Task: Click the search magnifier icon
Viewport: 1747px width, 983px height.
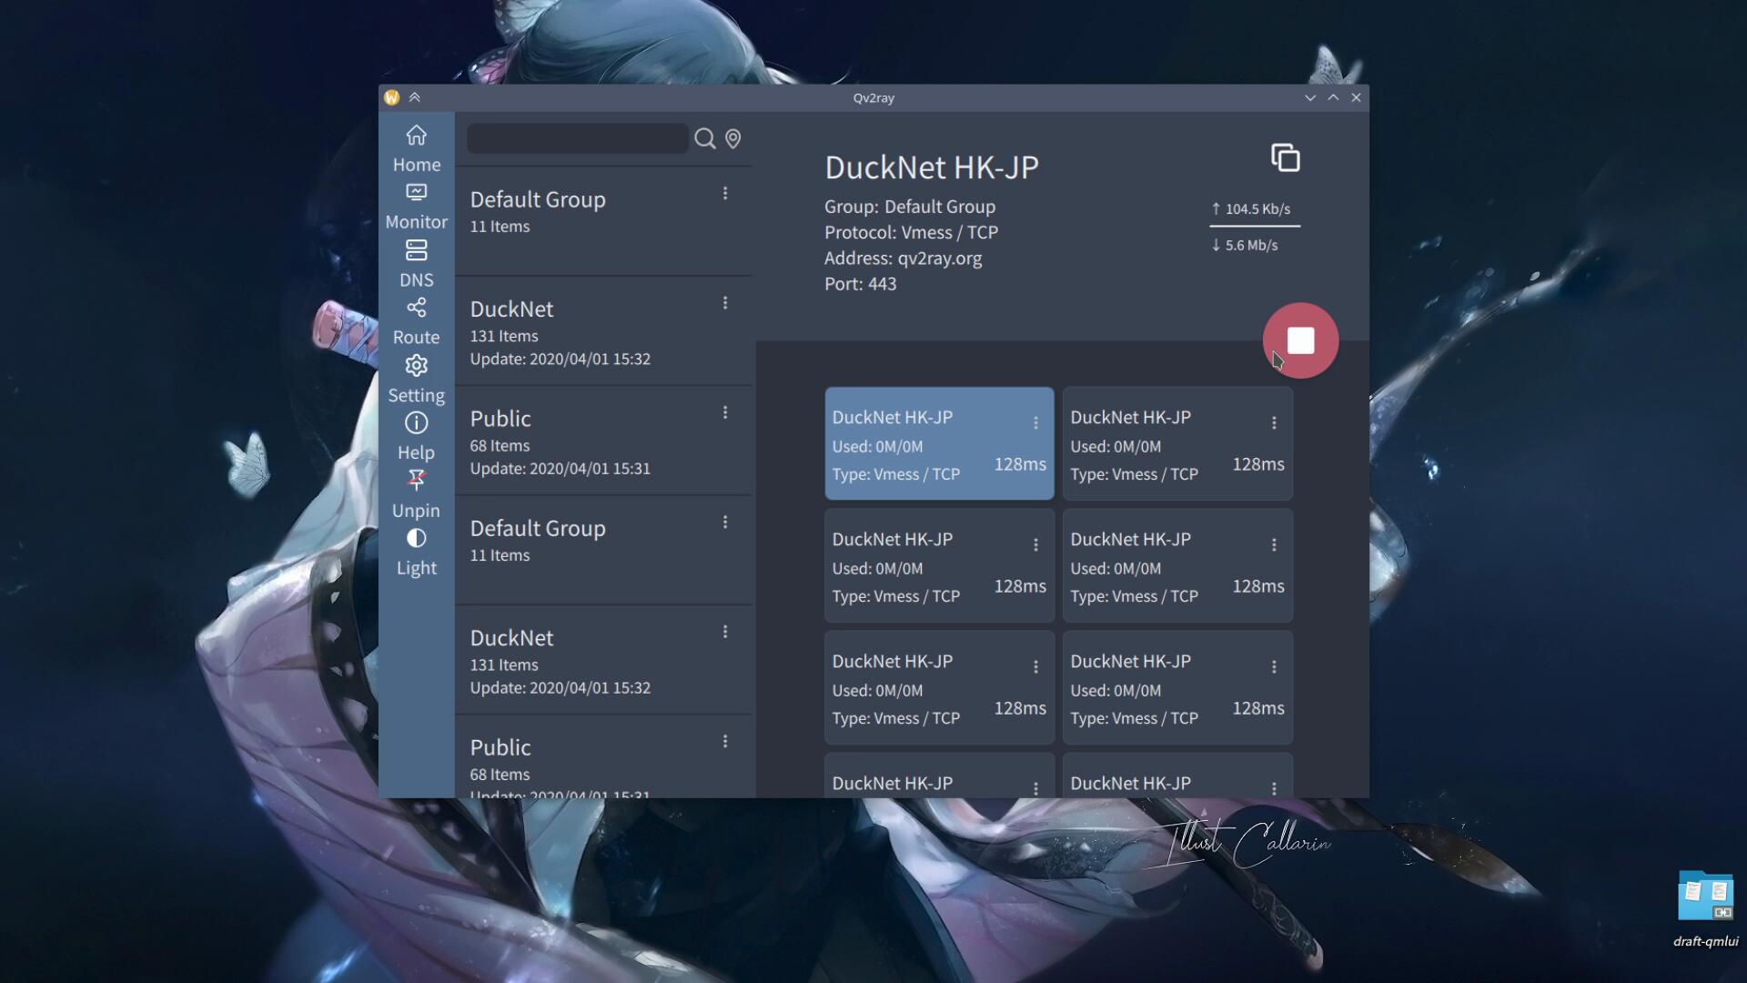Action: tap(704, 138)
